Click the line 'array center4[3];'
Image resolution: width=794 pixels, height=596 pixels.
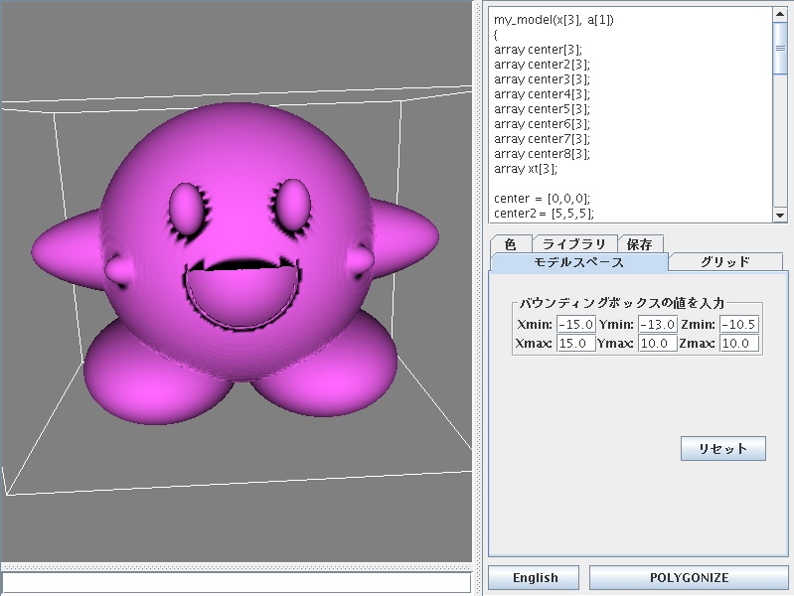(x=542, y=94)
